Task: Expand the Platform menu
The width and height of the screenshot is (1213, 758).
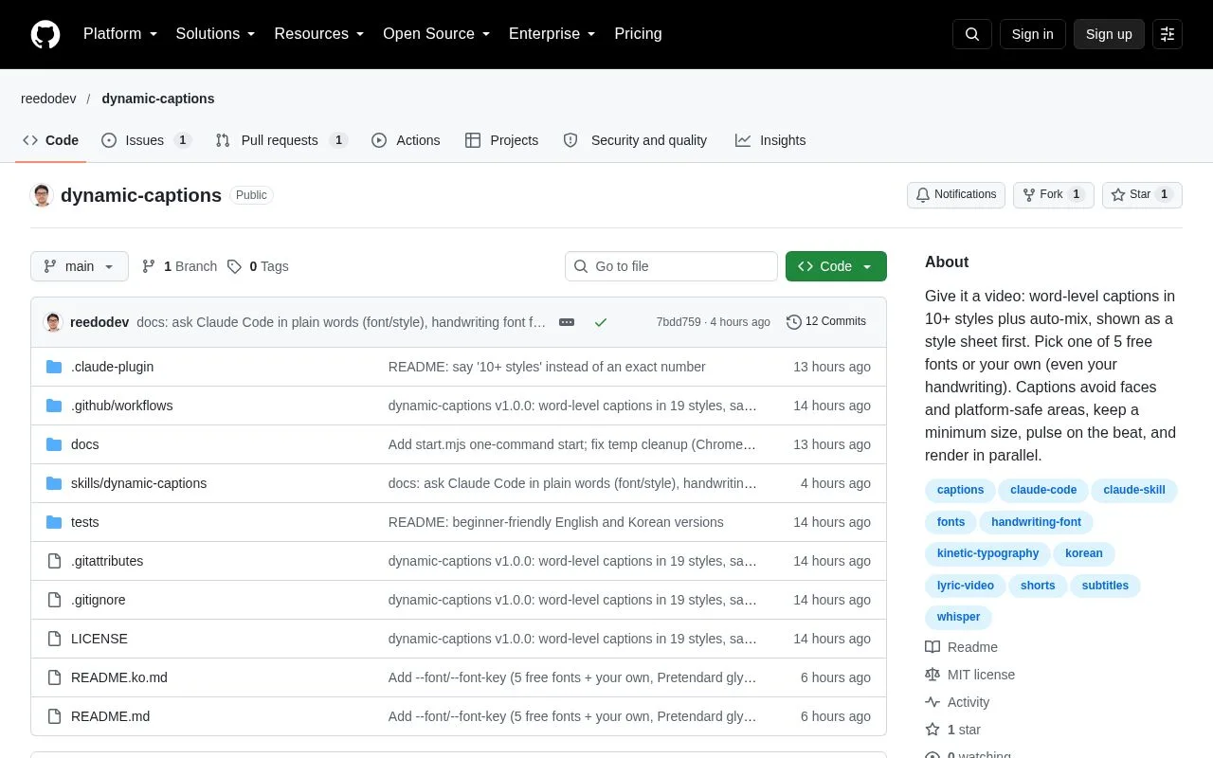Action: [x=120, y=34]
